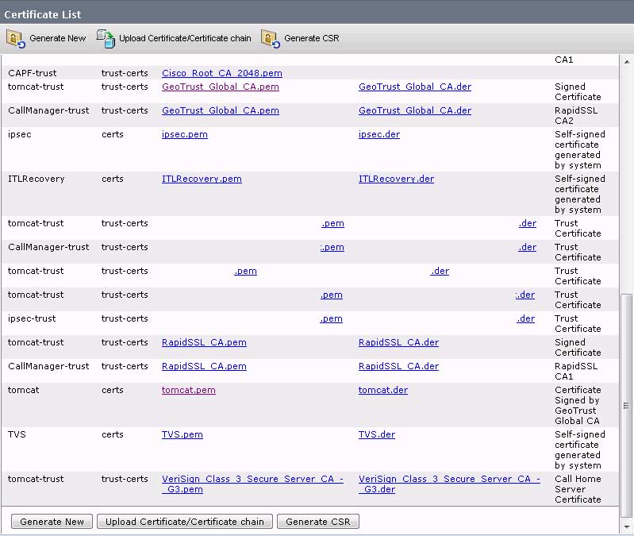Open .der link in CallManager-trust Trust Certificate row
634x536 pixels.
click(527, 247)
